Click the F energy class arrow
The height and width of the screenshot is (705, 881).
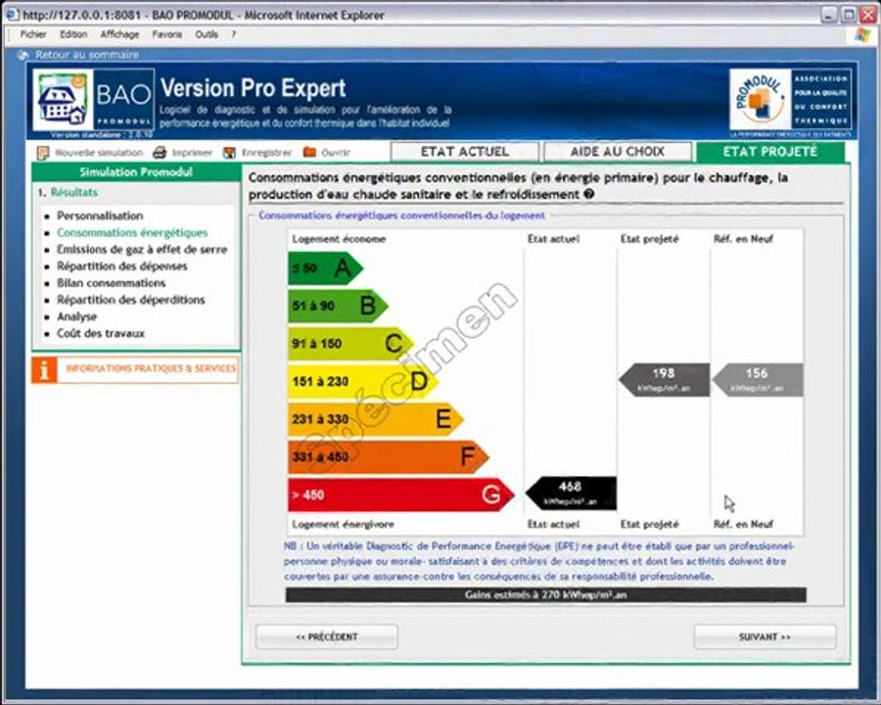389,457
